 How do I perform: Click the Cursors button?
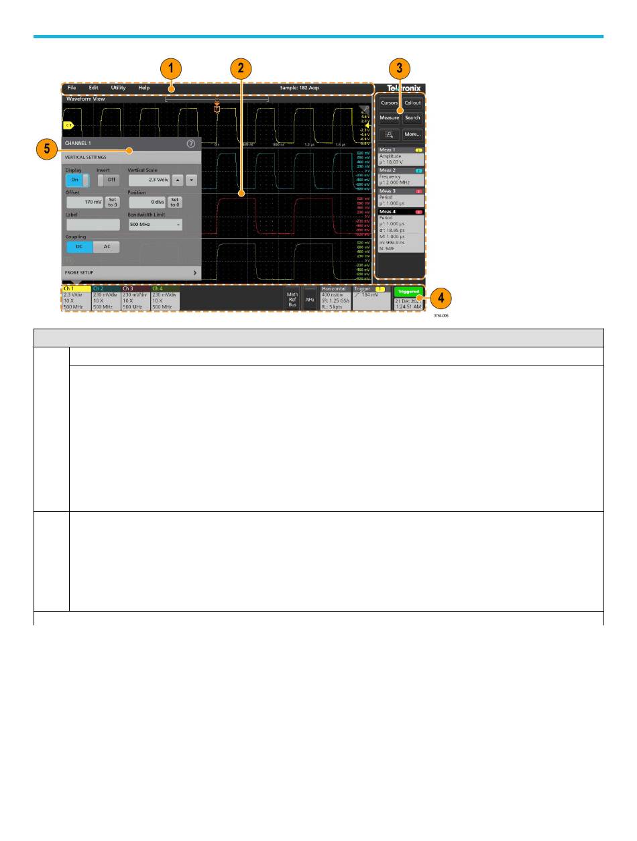click(x=389, y=103)
